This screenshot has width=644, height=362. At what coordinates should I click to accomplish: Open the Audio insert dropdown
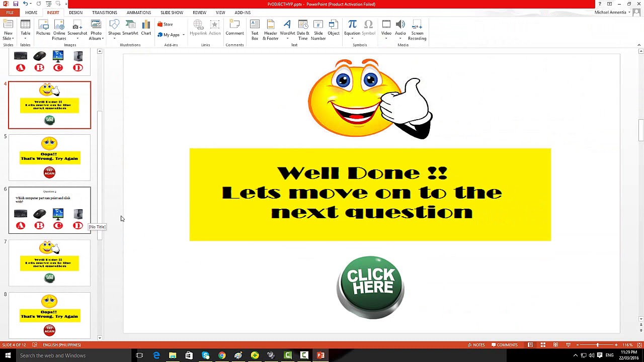point(400,38)
